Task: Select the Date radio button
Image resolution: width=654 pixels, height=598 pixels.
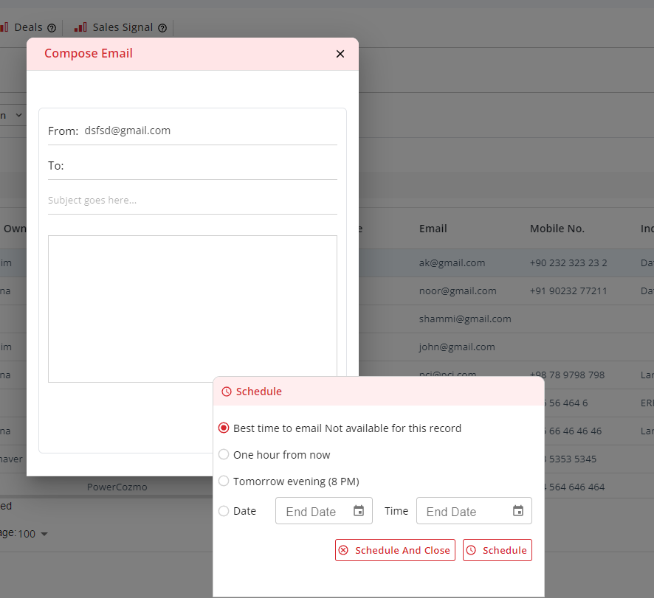Action: [x=224, y=511]
